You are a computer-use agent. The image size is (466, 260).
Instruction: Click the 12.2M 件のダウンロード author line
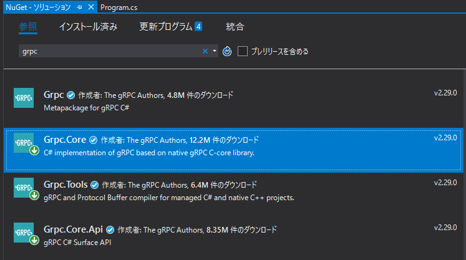[180, 140]
